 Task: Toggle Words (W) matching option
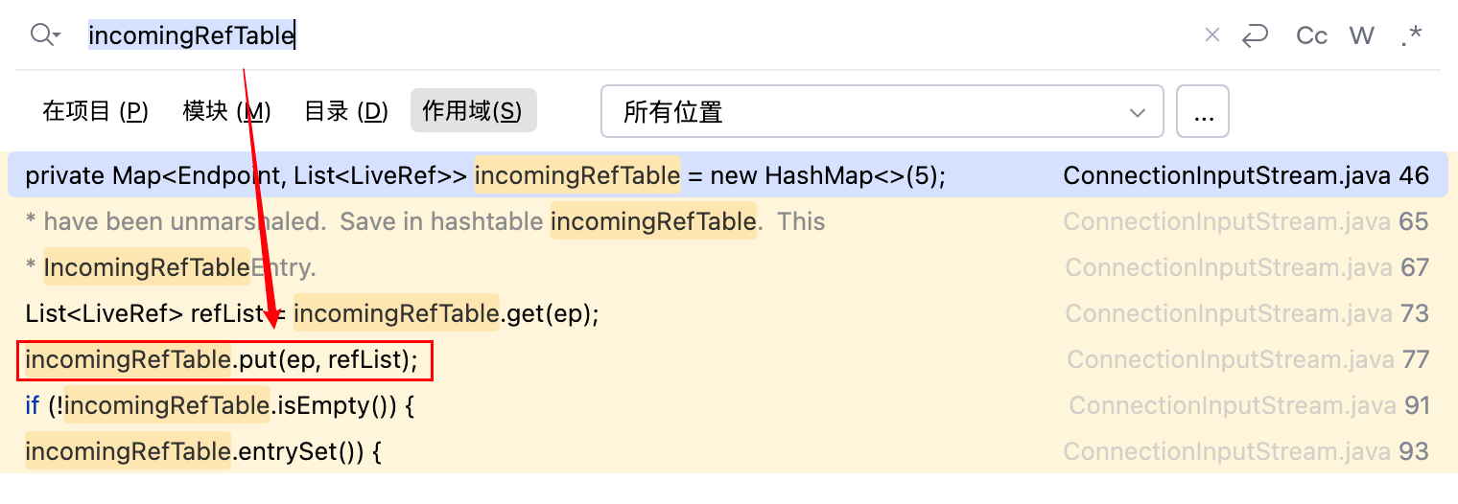pyautogui.click(x=1361, y=35)
